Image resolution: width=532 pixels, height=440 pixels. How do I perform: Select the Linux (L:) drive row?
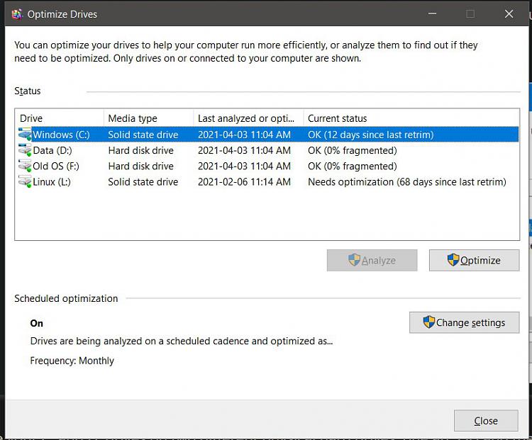pyautogui.click(x=269, y=181)
